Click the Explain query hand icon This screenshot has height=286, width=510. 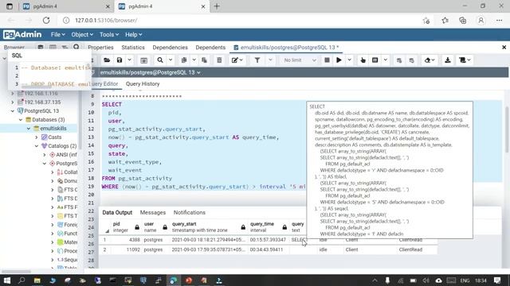point(363,60)
